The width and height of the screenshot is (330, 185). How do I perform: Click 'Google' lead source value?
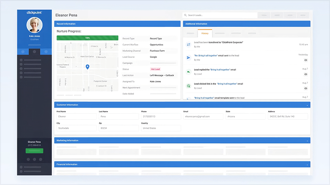[153, 57]
